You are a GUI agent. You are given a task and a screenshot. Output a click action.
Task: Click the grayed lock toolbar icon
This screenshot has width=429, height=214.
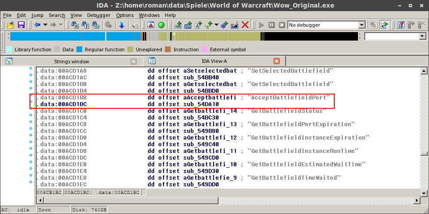tap(135, 25)
